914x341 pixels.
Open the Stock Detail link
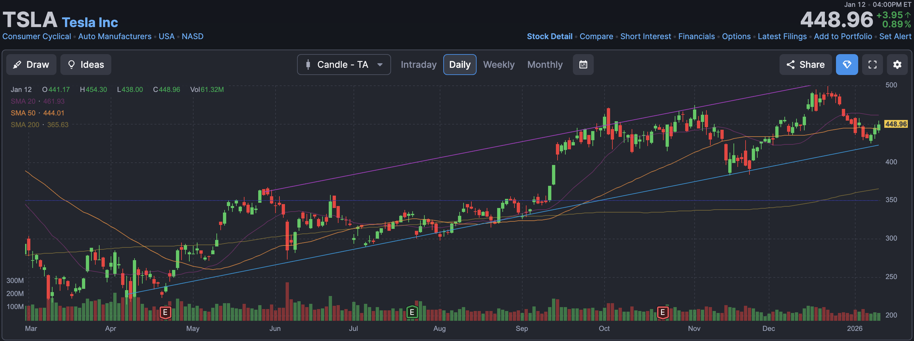pos(549,36)
